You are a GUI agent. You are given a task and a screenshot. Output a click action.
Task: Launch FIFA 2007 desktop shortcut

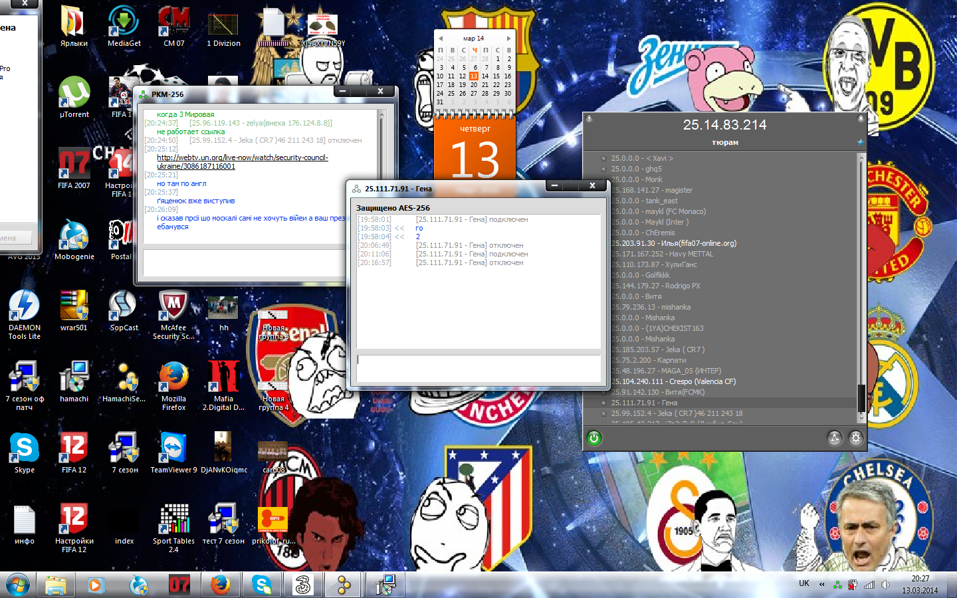pos(74,168)
